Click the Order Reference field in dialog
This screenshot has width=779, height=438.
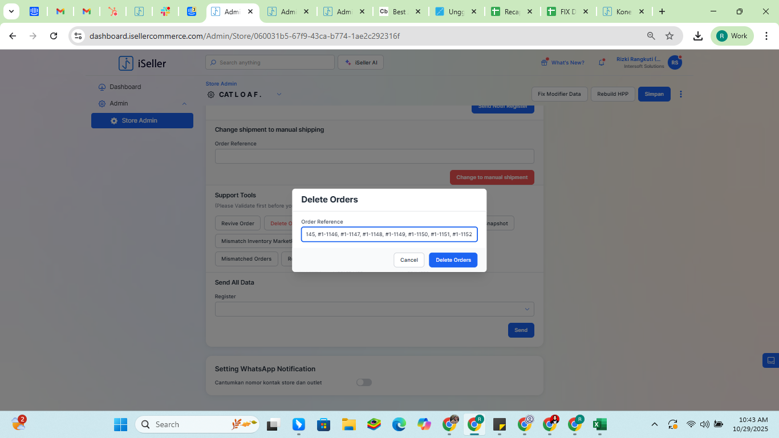coord(389,234)
